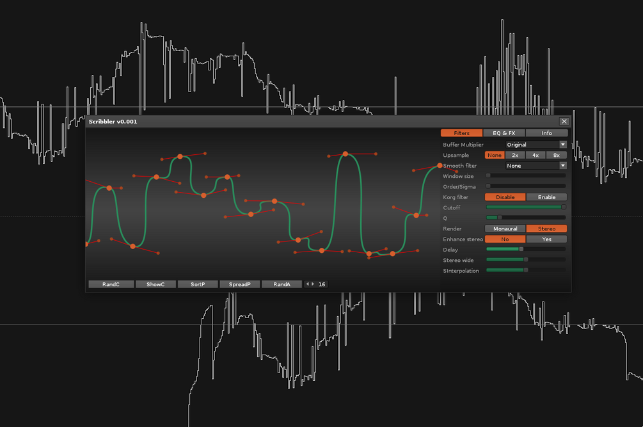Viewport: 643px width, 427px height.
Task: Choose 8x upsample option
Action: click(x=557, y=155)
